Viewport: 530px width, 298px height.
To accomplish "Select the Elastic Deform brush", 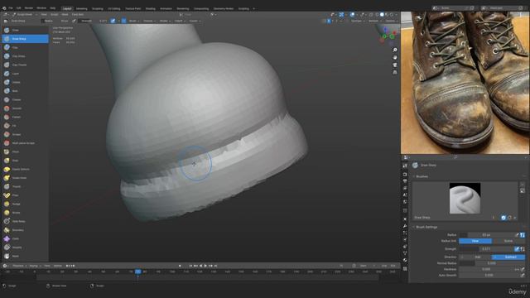I will (x=25, y=169).
